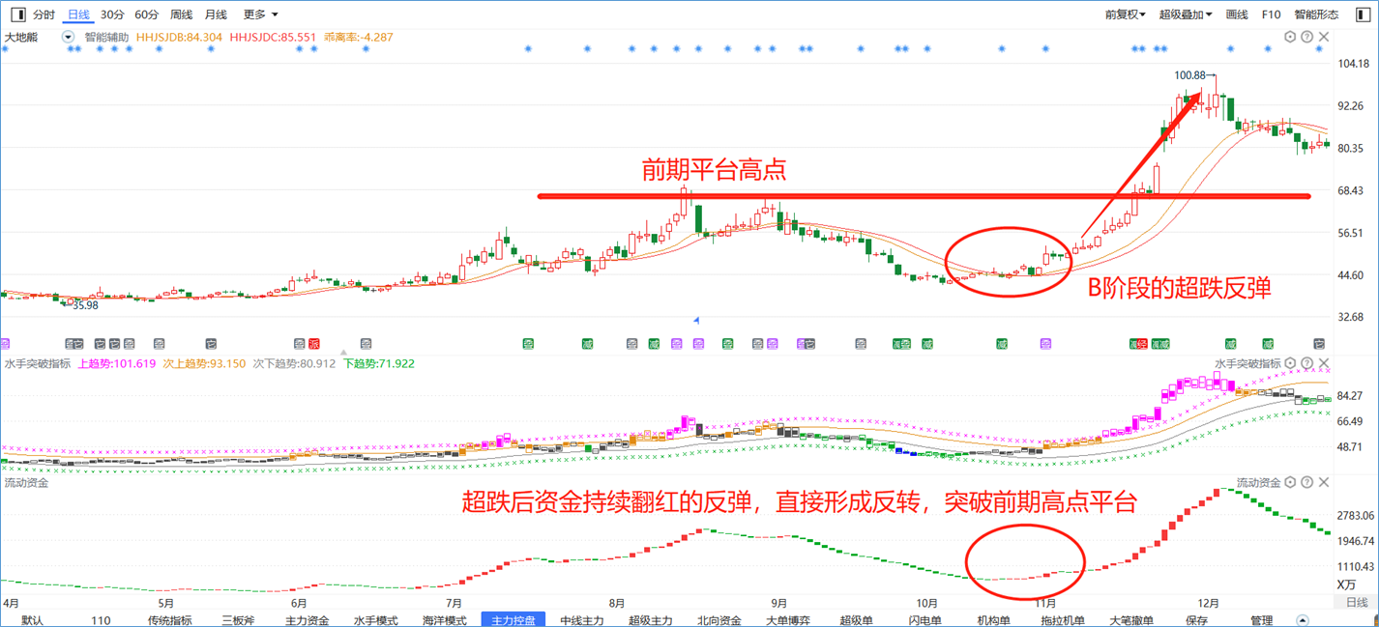Viewport: 1379px width, 627px height.
Task: Open settings hexagon icon for main chart
Action: (1290, 37)
